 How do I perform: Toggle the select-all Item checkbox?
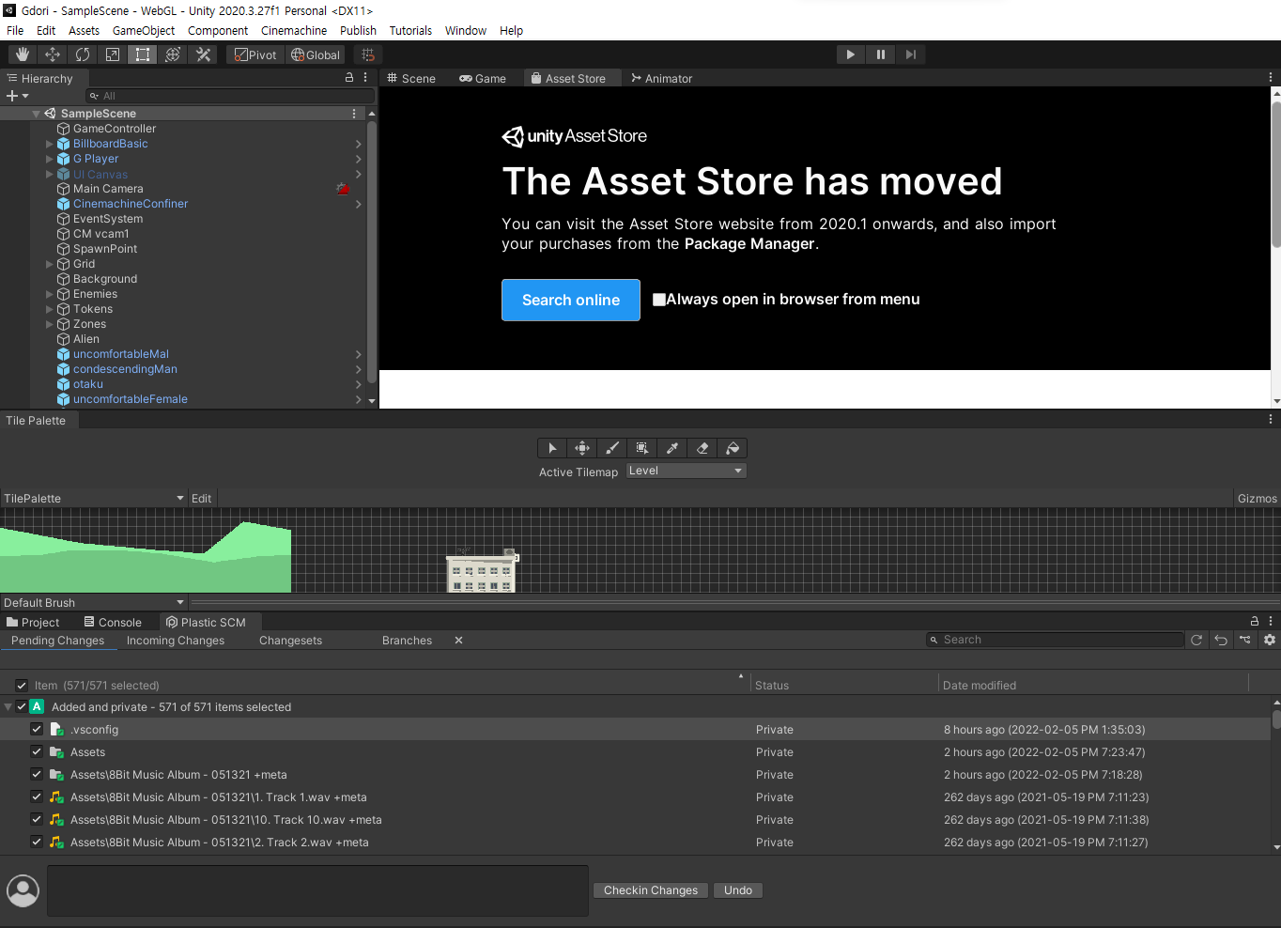22,686
